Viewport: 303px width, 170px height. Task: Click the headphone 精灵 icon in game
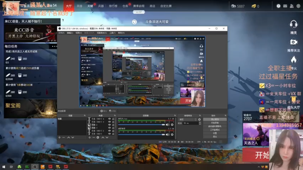(x=294, y=25)
